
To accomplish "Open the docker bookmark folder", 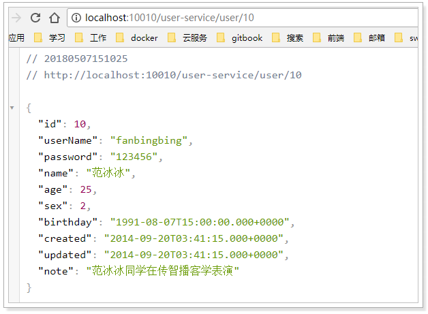I will click(137, 37).
